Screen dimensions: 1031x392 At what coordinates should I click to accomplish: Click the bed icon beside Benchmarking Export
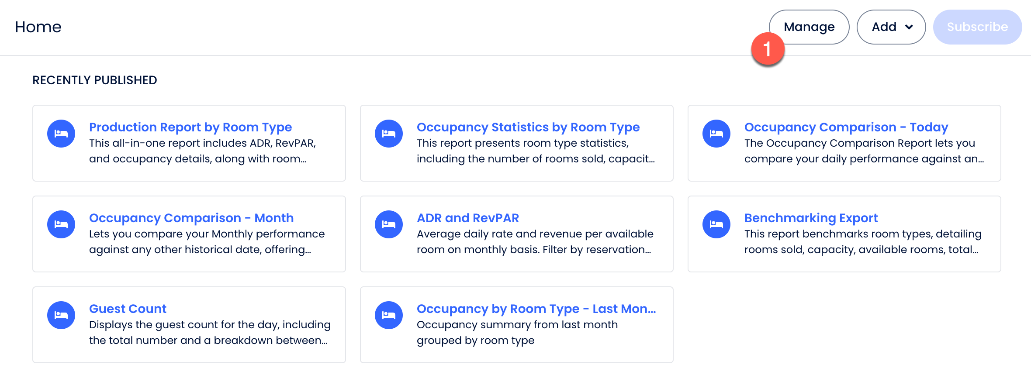coord(716,224)
